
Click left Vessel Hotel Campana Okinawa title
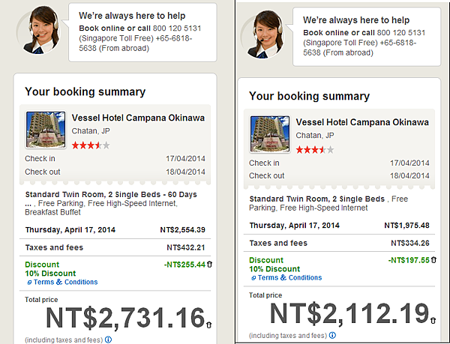138,118
